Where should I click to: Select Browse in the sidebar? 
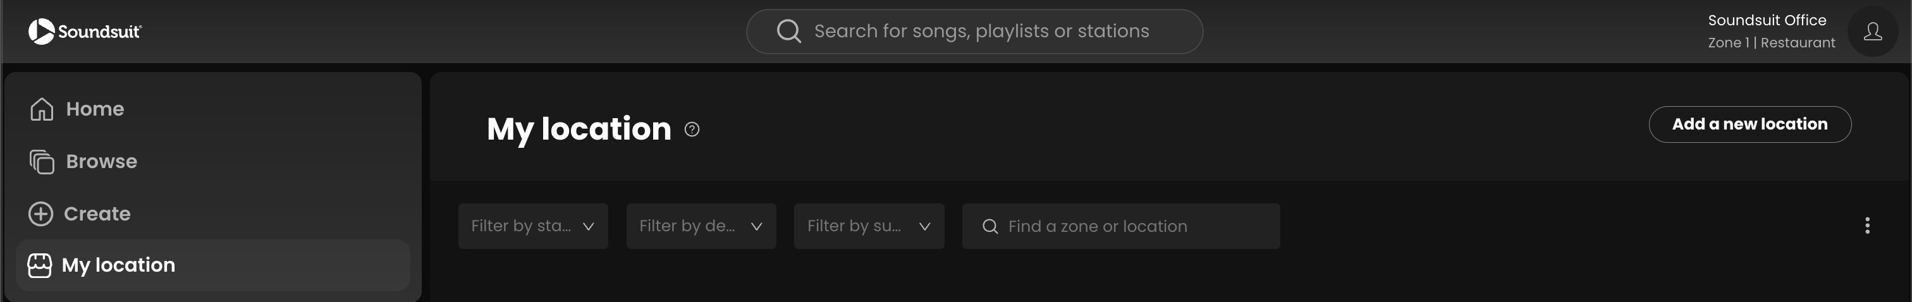tap(102, 161)
